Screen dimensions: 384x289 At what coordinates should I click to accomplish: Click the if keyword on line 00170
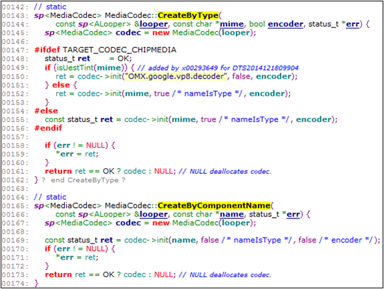click(x=48, y=249)
